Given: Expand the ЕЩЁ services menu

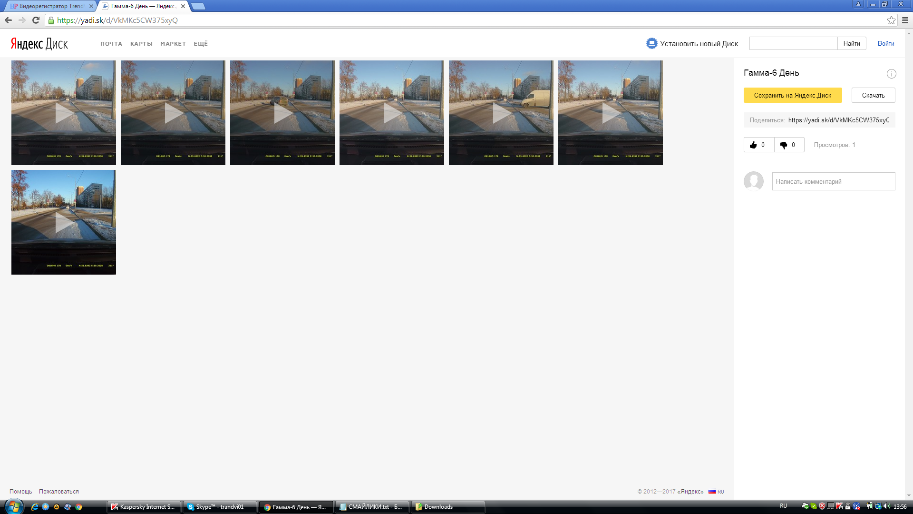Looking at the screenshot, I should (201, 44).
